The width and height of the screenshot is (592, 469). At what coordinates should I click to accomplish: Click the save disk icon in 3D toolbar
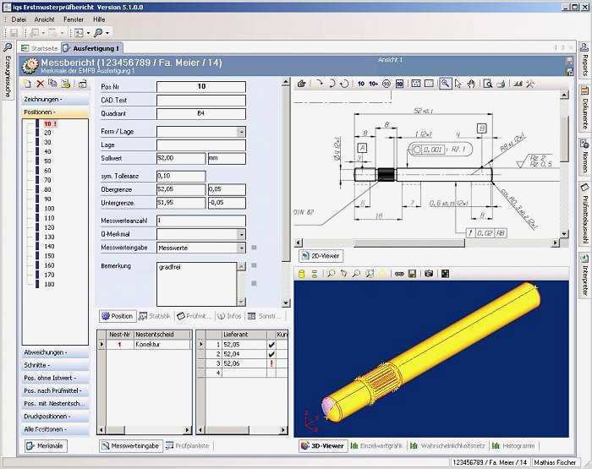coord(412,274)
